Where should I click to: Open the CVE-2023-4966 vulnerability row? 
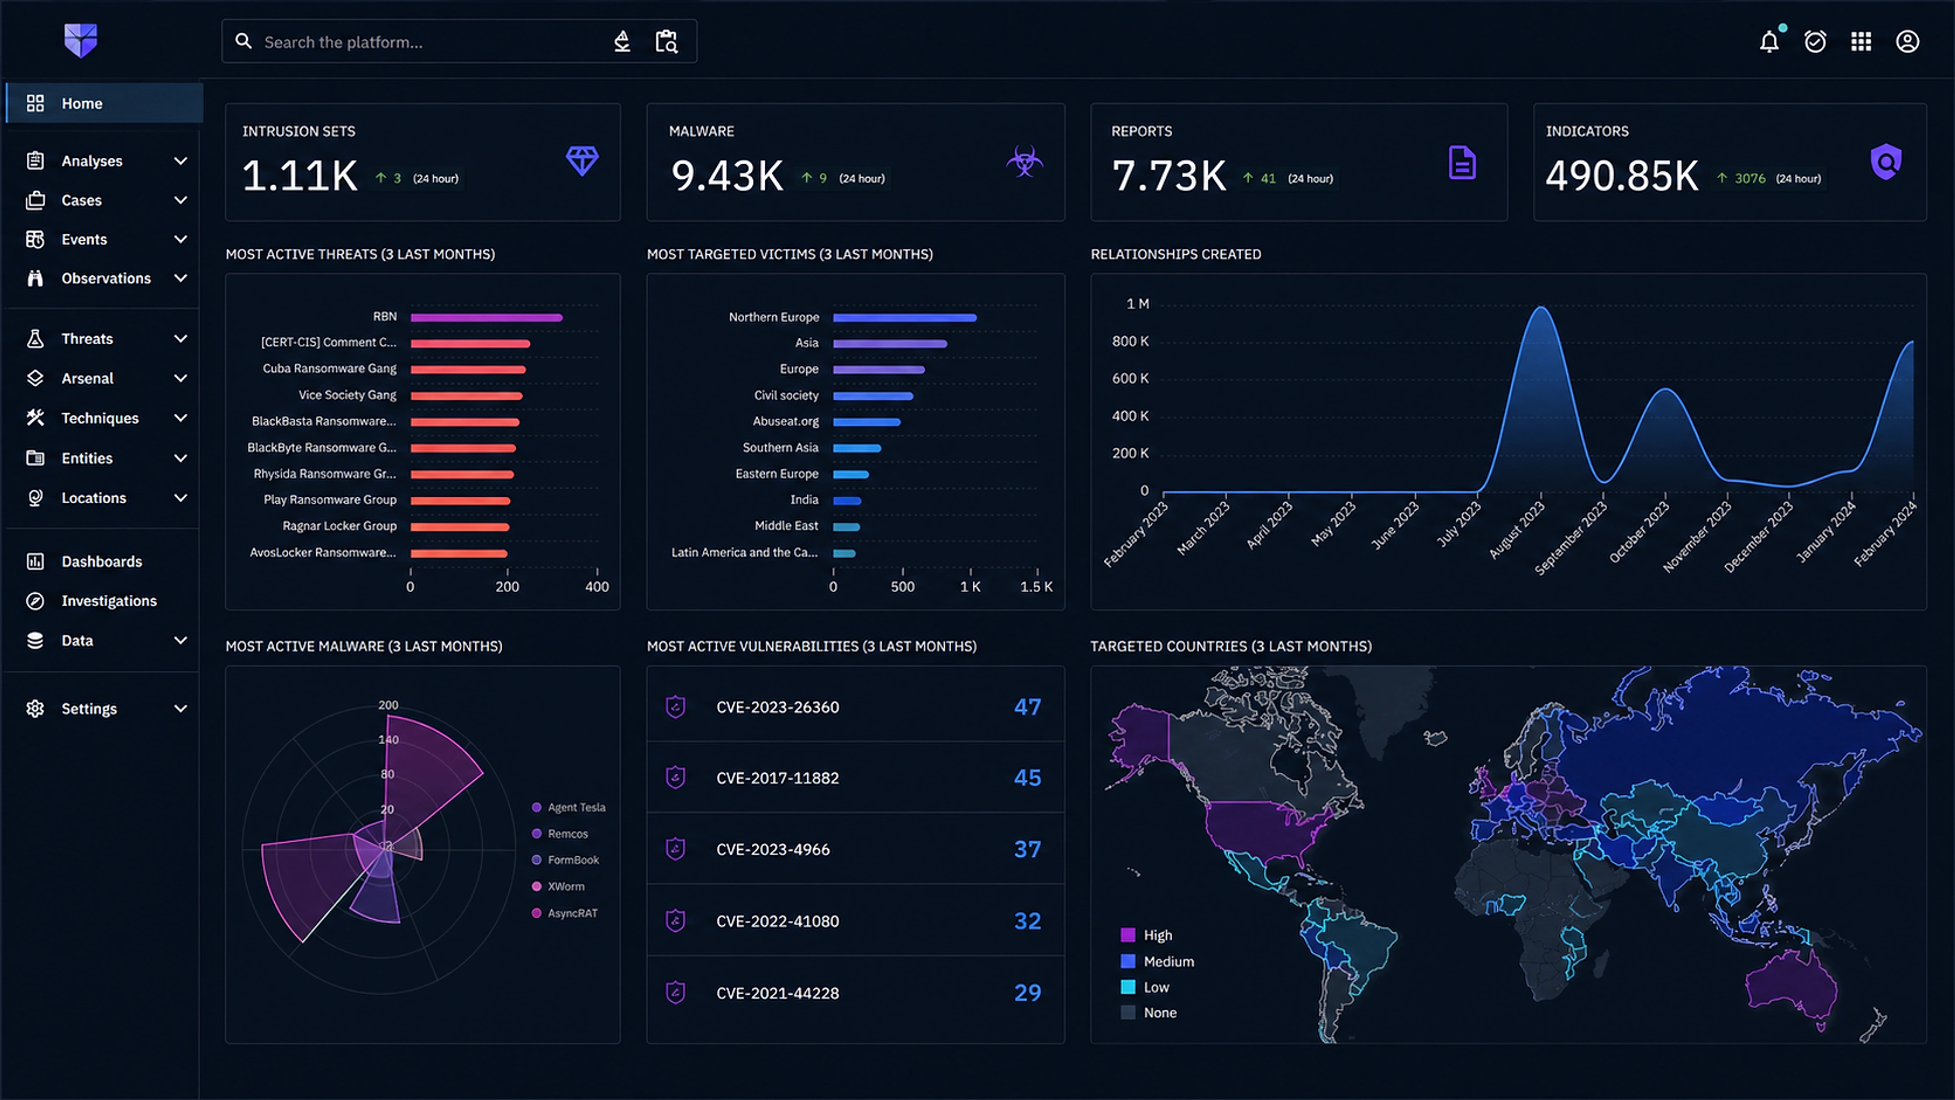855,849
